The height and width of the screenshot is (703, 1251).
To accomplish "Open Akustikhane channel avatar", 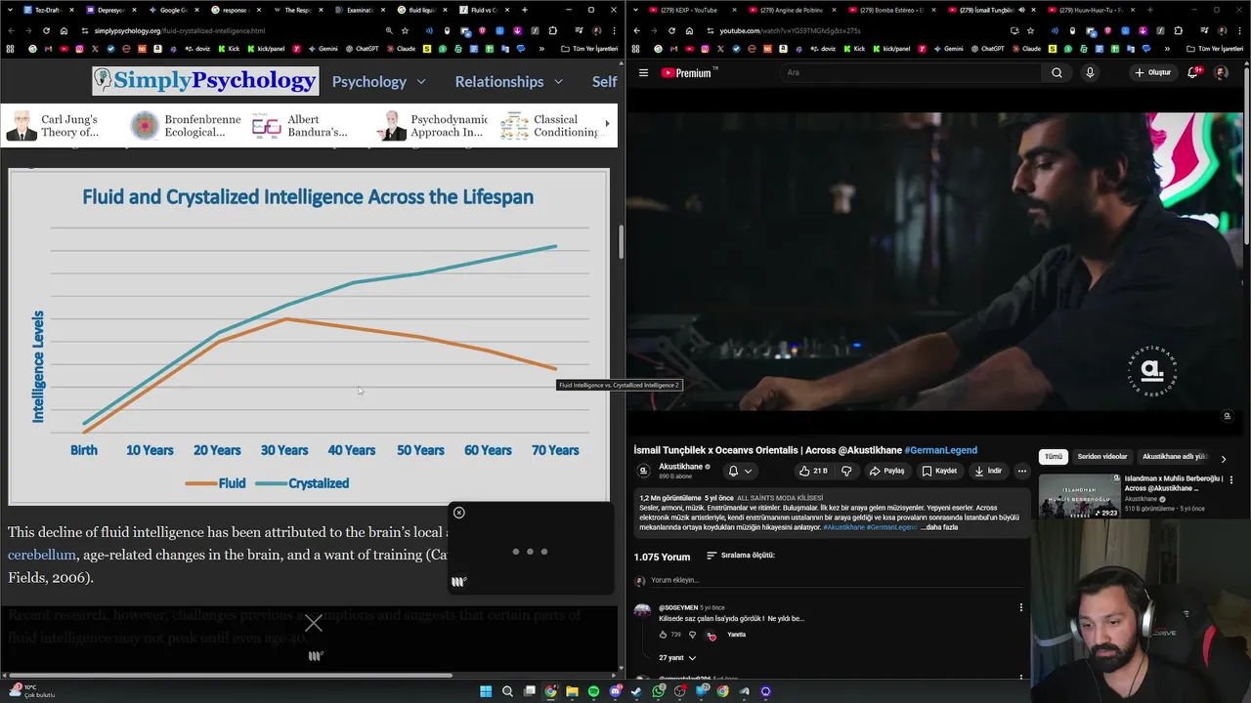I will click(643, 471).
